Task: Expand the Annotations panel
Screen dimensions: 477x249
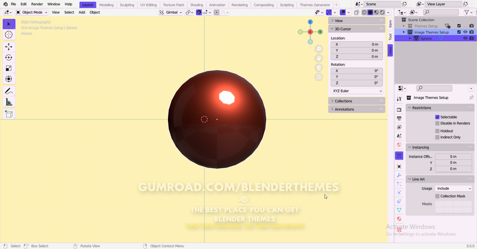Action: pos(356,109)
